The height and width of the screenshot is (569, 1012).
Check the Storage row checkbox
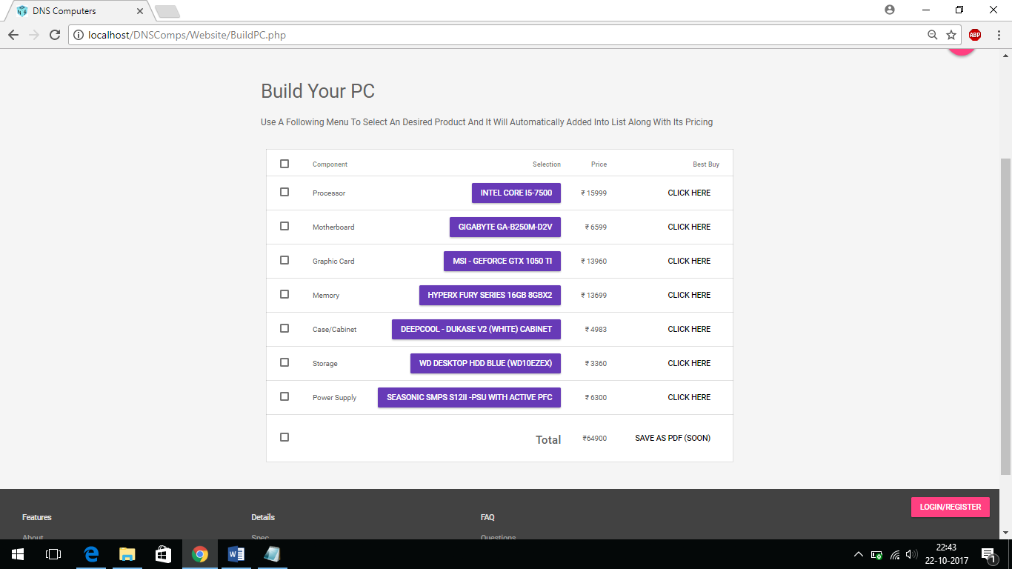[284, 362]
